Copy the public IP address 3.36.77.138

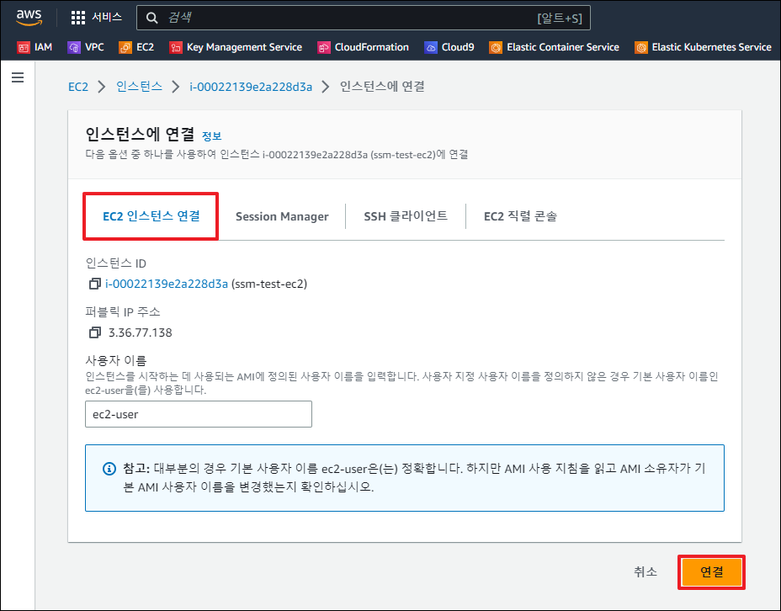(x=94, y=332)
